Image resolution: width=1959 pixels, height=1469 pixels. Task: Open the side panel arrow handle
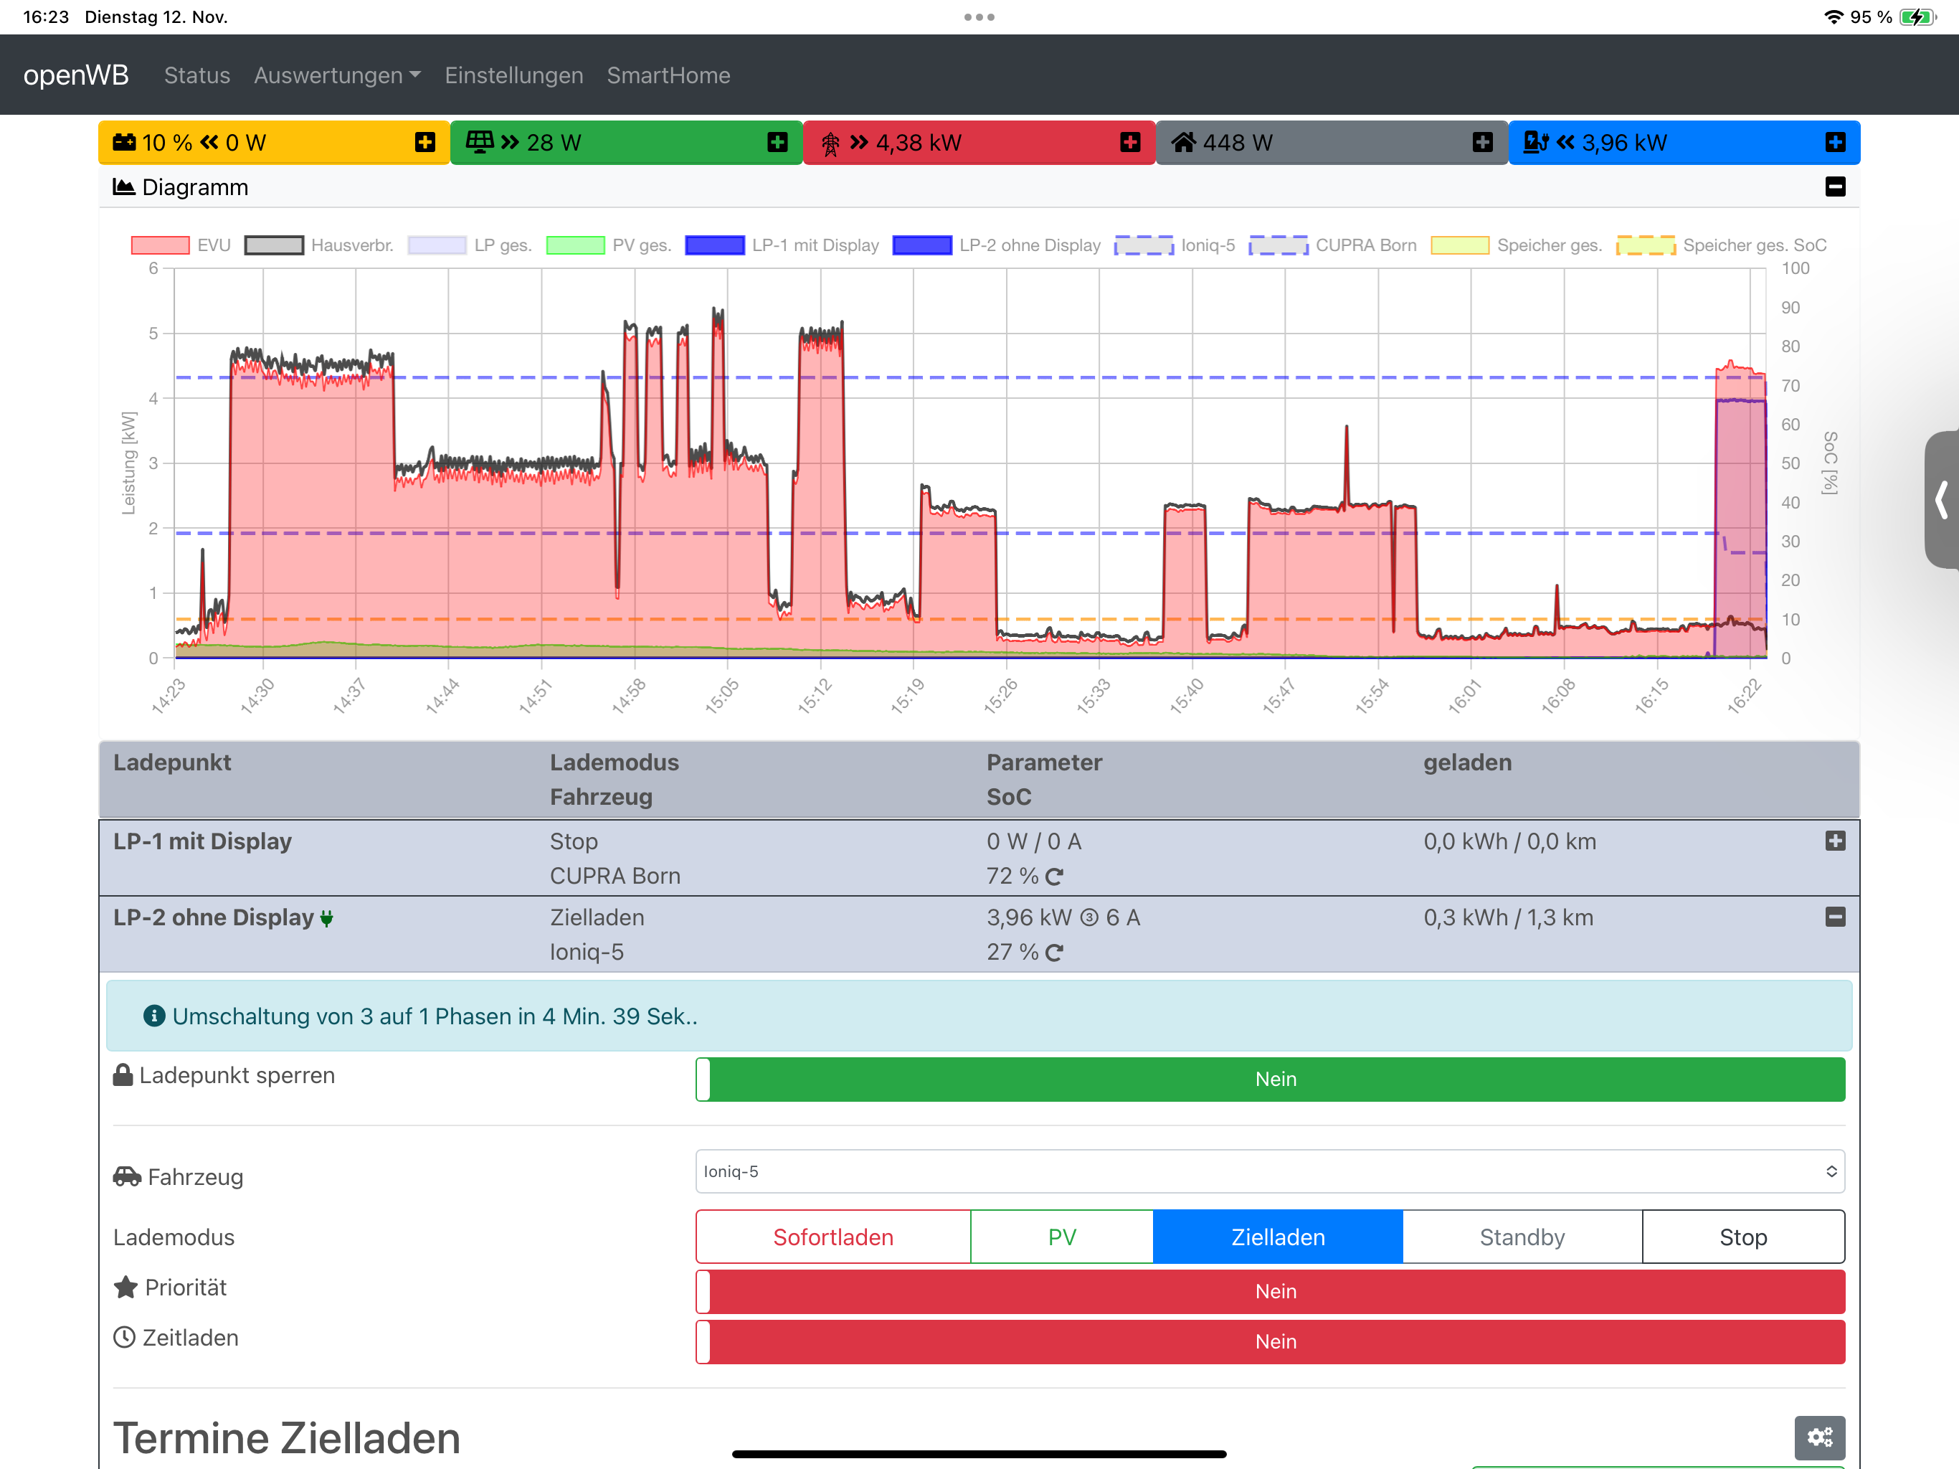pyautogui.click(x=1941, y=500)
